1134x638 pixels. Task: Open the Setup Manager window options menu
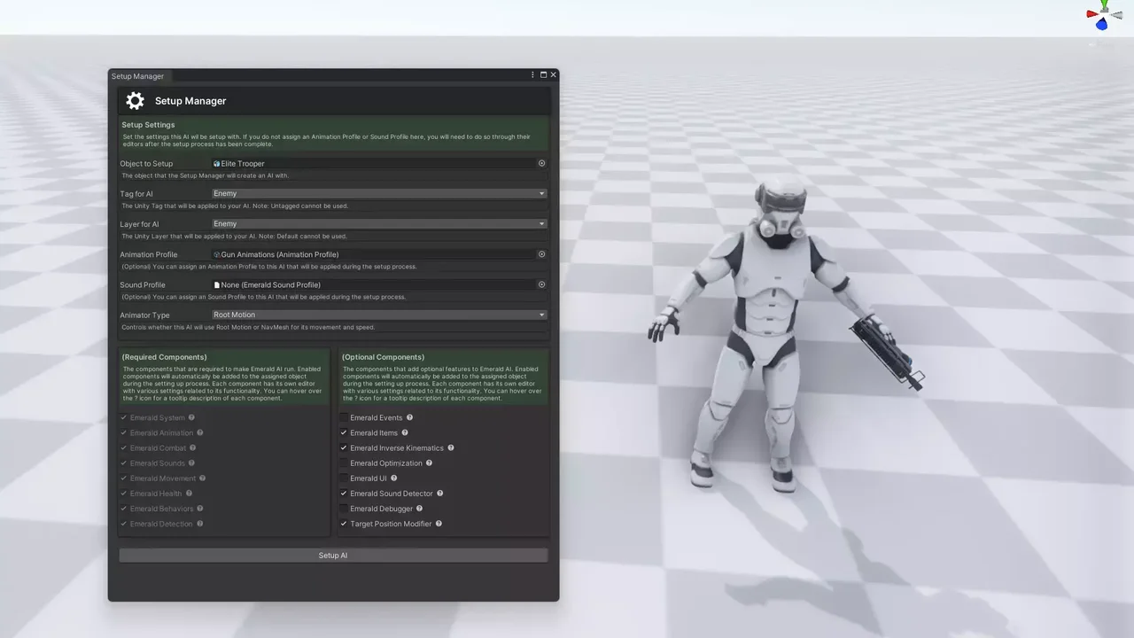(532, 75)
